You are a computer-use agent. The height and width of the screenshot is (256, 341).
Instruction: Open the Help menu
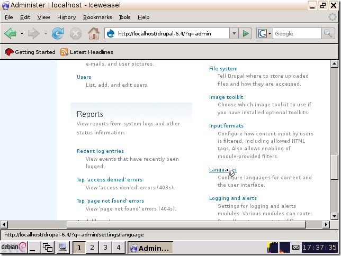coord(143,17)
